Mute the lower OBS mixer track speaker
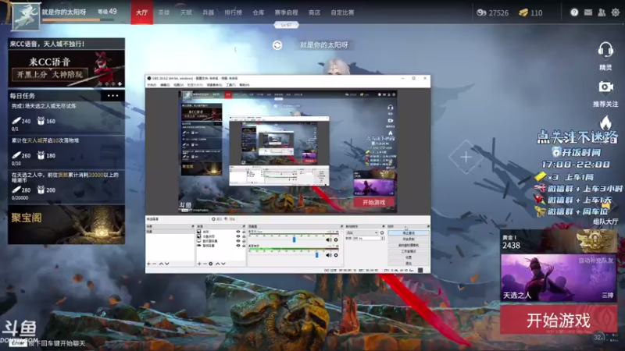The image size is (625, 351). (328, 255)
